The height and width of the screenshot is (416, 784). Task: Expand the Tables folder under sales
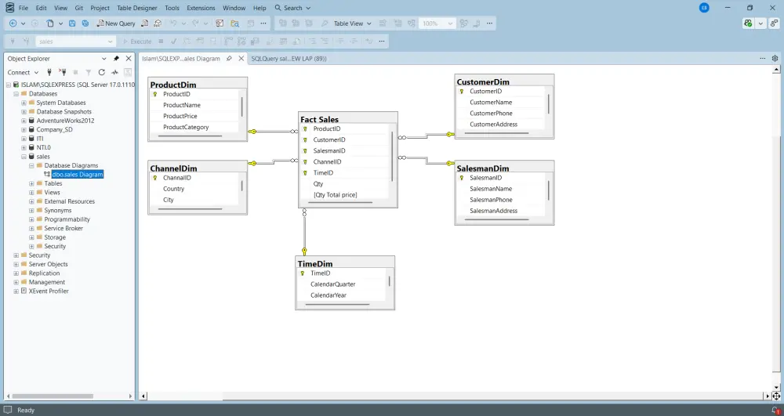31,184
